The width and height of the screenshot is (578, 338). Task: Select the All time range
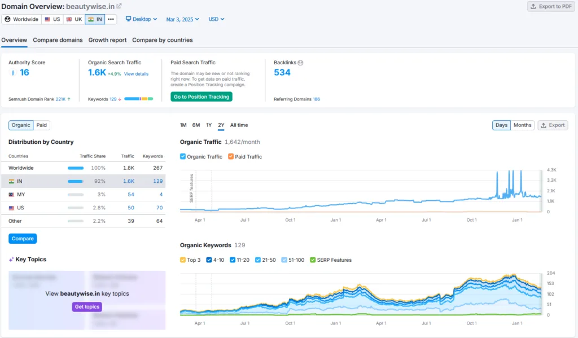click(239, 125)
